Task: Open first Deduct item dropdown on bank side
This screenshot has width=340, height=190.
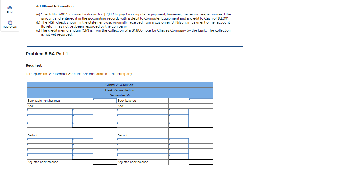Action: [49, 141]
